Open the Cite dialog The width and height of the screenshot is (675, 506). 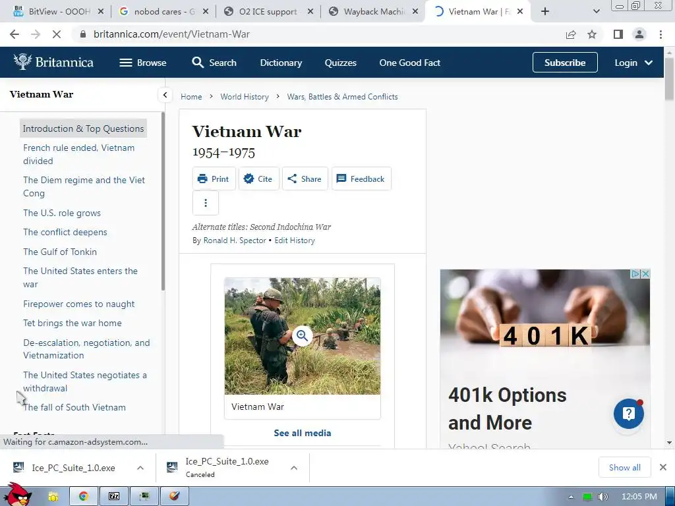tap(258, 179)
